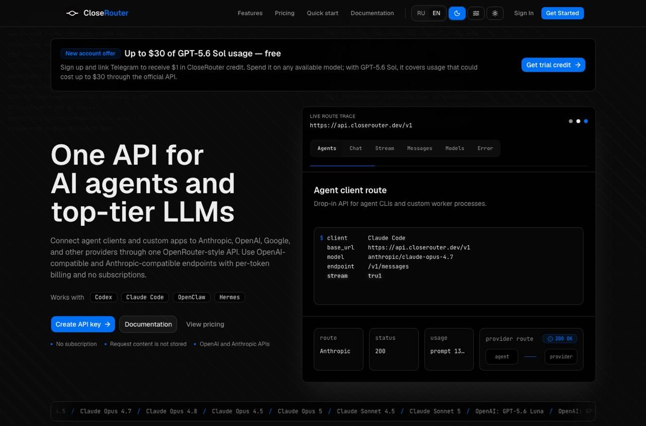Click the api.closerouter.dev/v1 URL under Live Route Trace
Viewport: 646px width, 426px height.
click(x=361, y=125)
